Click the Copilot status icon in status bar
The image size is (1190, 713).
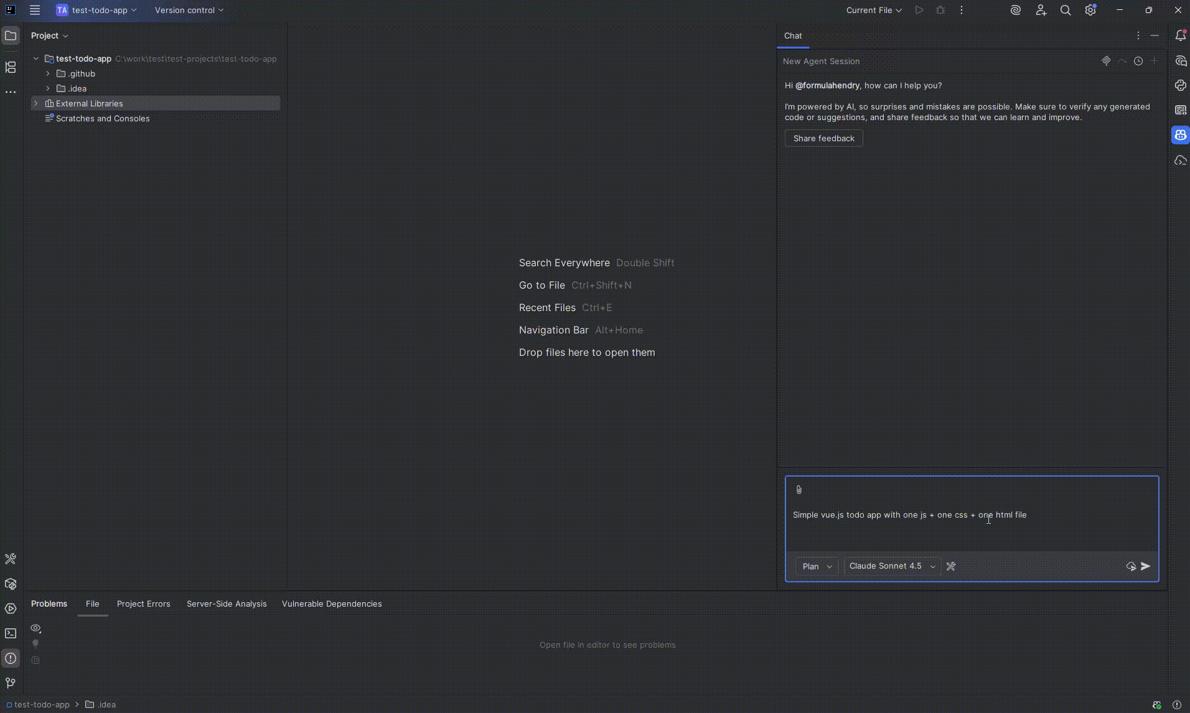pyautogui.click(x=1157, y=705)
